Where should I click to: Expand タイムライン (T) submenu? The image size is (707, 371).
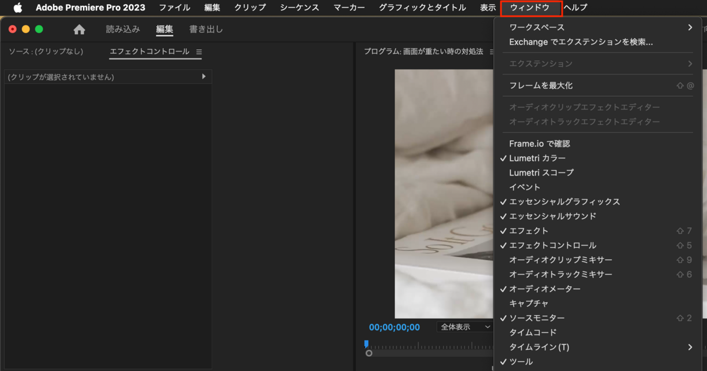tap(598, 347)
